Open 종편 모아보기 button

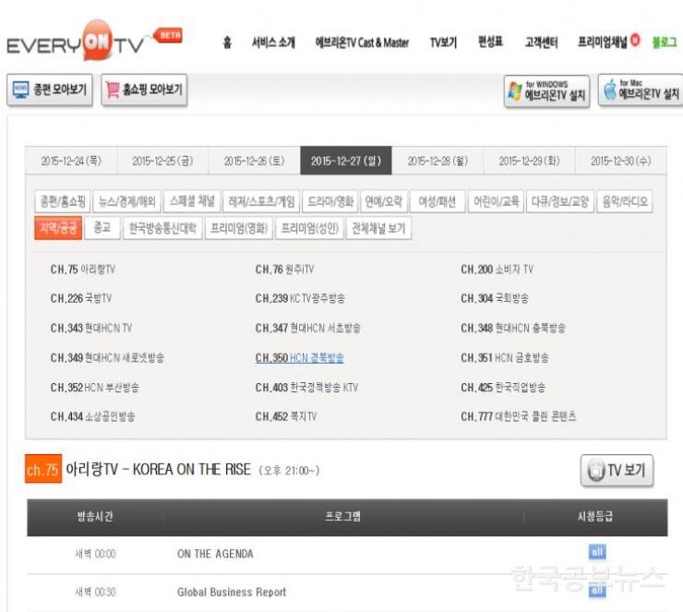[x=50, y=90]
